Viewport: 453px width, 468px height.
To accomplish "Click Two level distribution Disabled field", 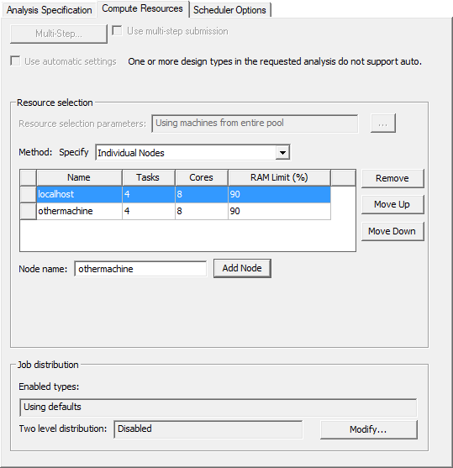I will pyautogui.click(x=208, y=429).
